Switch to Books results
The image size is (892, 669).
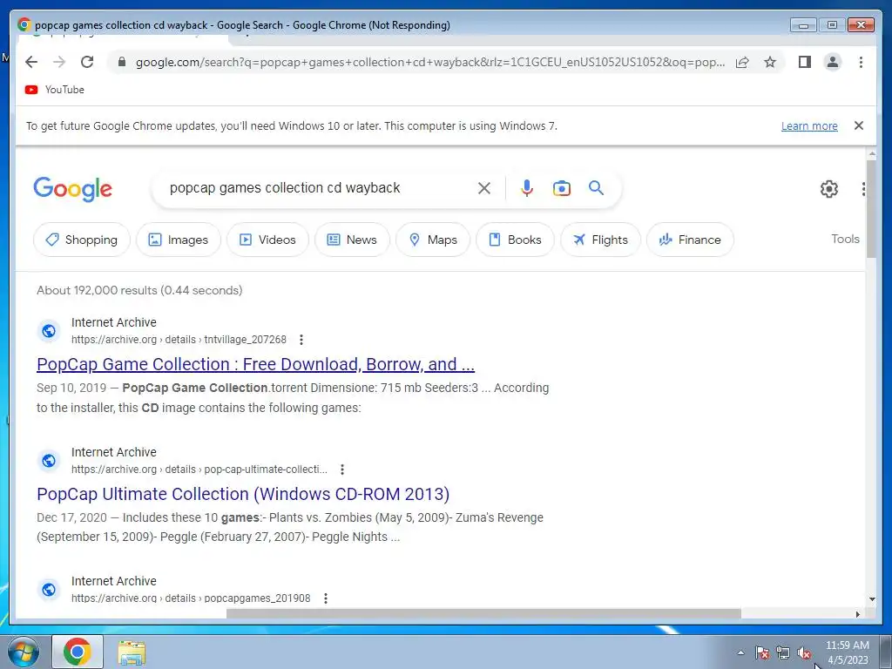(516, 240)
